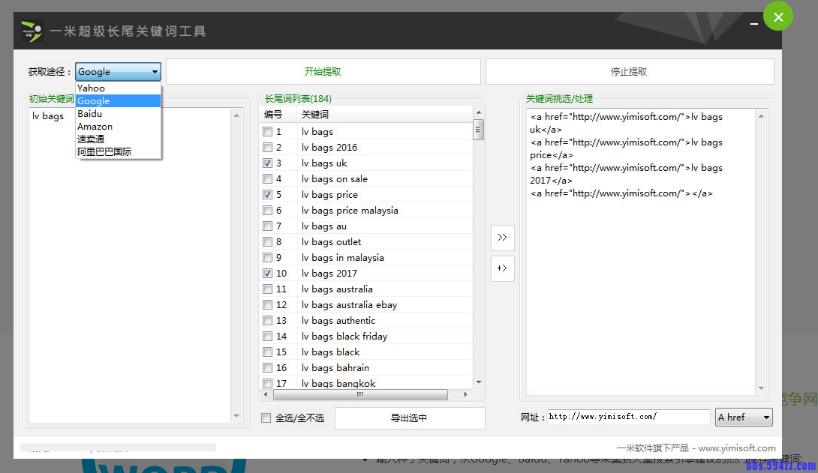Choose Amazon in the dropdown list
This screenshot has height=473, width=818.
click(95, 127)
